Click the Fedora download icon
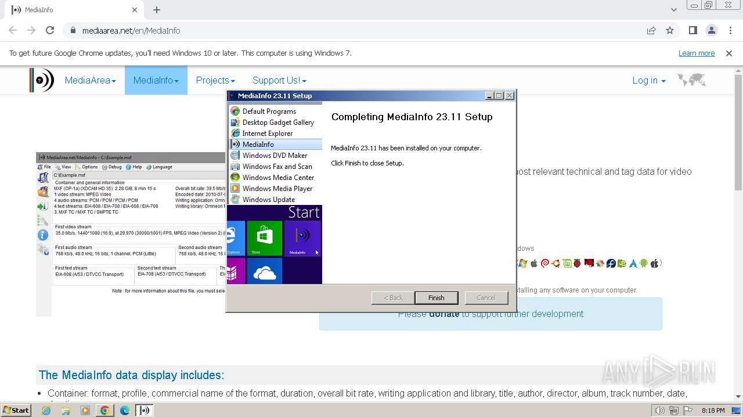 tap(611, 263)
